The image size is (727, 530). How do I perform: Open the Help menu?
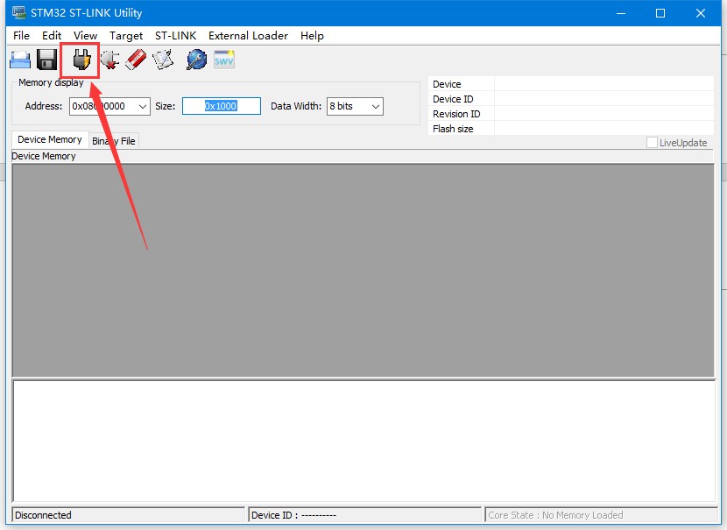pos(312,36)
